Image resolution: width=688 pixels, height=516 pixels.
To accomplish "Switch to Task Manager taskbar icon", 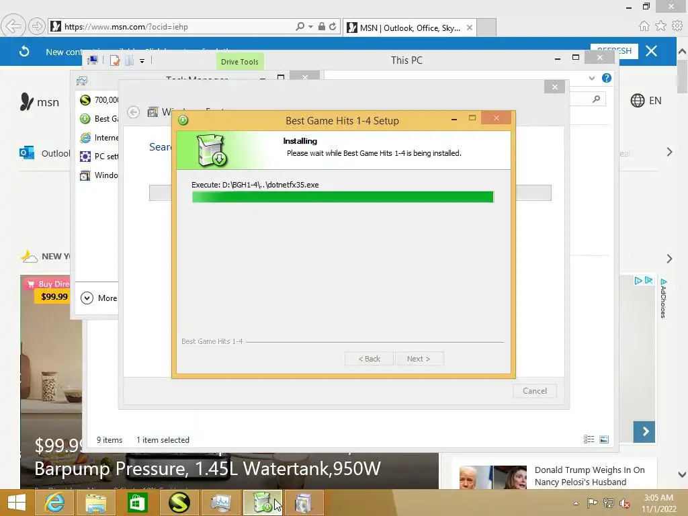I will (x=220, y=503).
